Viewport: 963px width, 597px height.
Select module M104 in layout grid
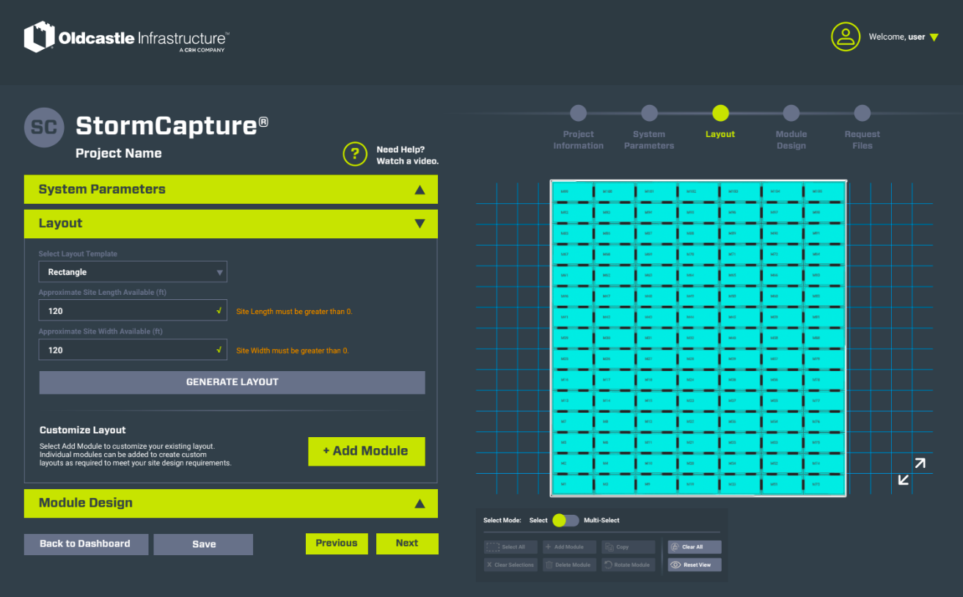click(x=783, y=191)
